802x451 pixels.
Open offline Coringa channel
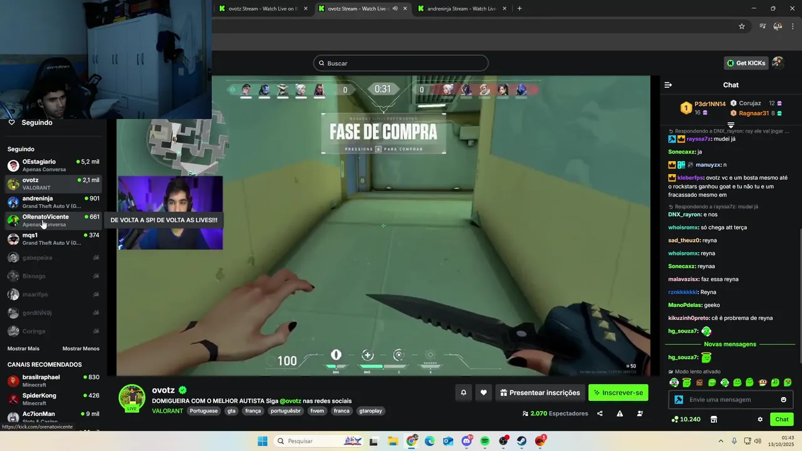pos(53,331)
